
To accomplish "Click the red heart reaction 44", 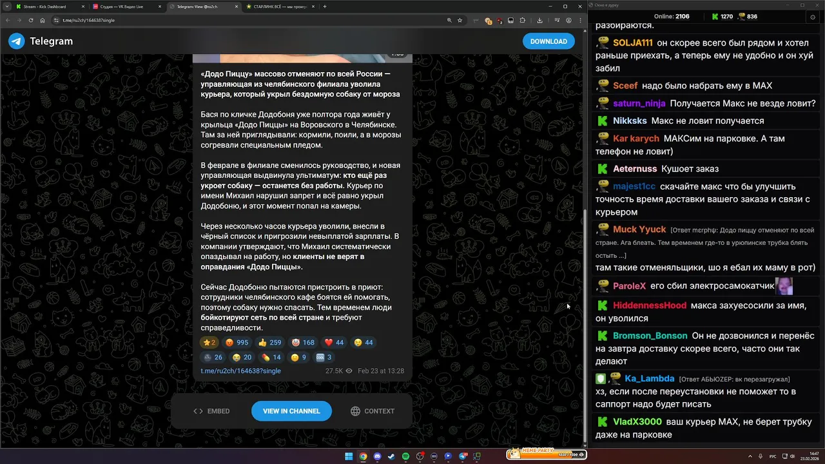I will click(334, 343).
